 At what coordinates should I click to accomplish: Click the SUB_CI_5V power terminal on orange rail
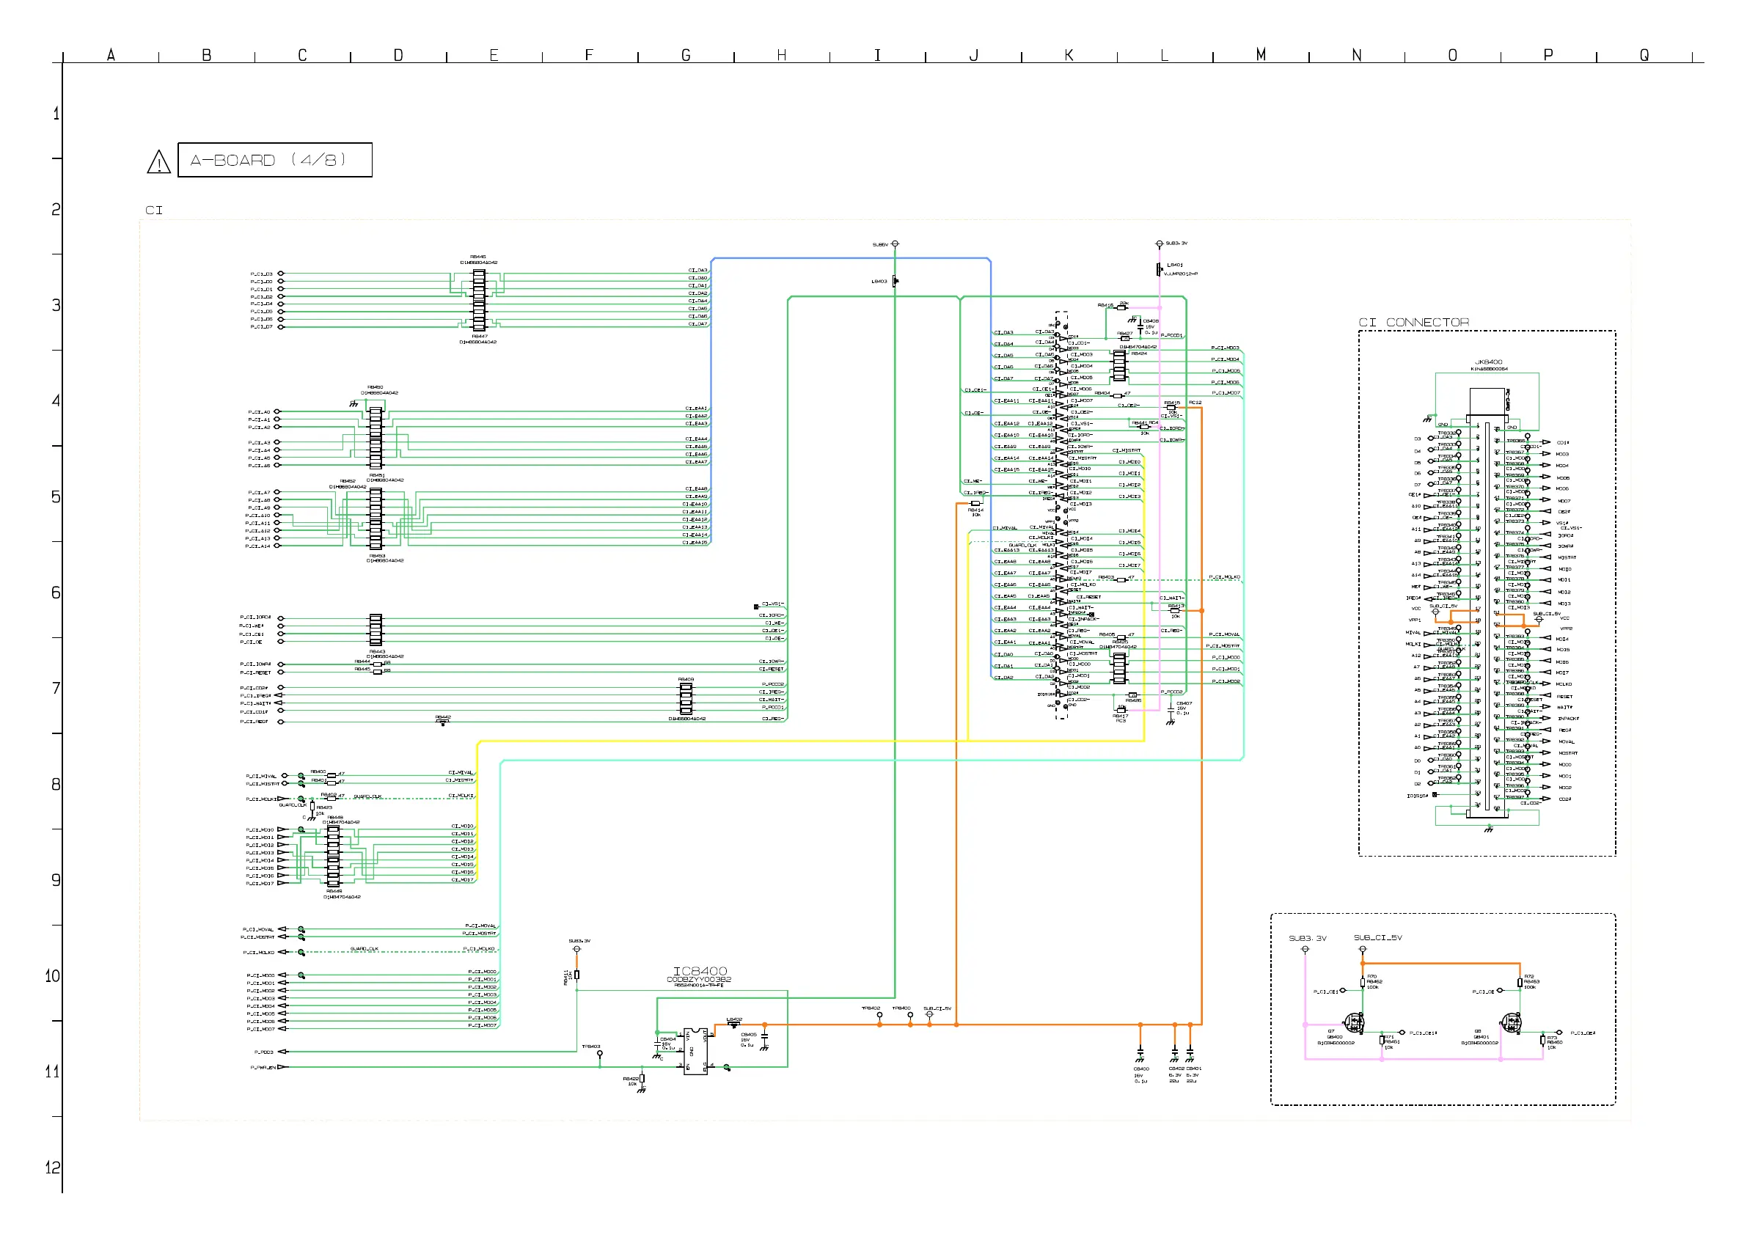(x=929, y=1014)
